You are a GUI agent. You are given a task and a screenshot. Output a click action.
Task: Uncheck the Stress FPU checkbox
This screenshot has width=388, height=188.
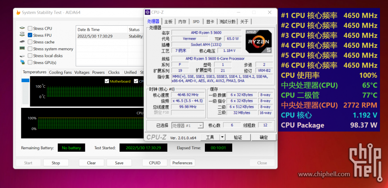coord(30,35)
